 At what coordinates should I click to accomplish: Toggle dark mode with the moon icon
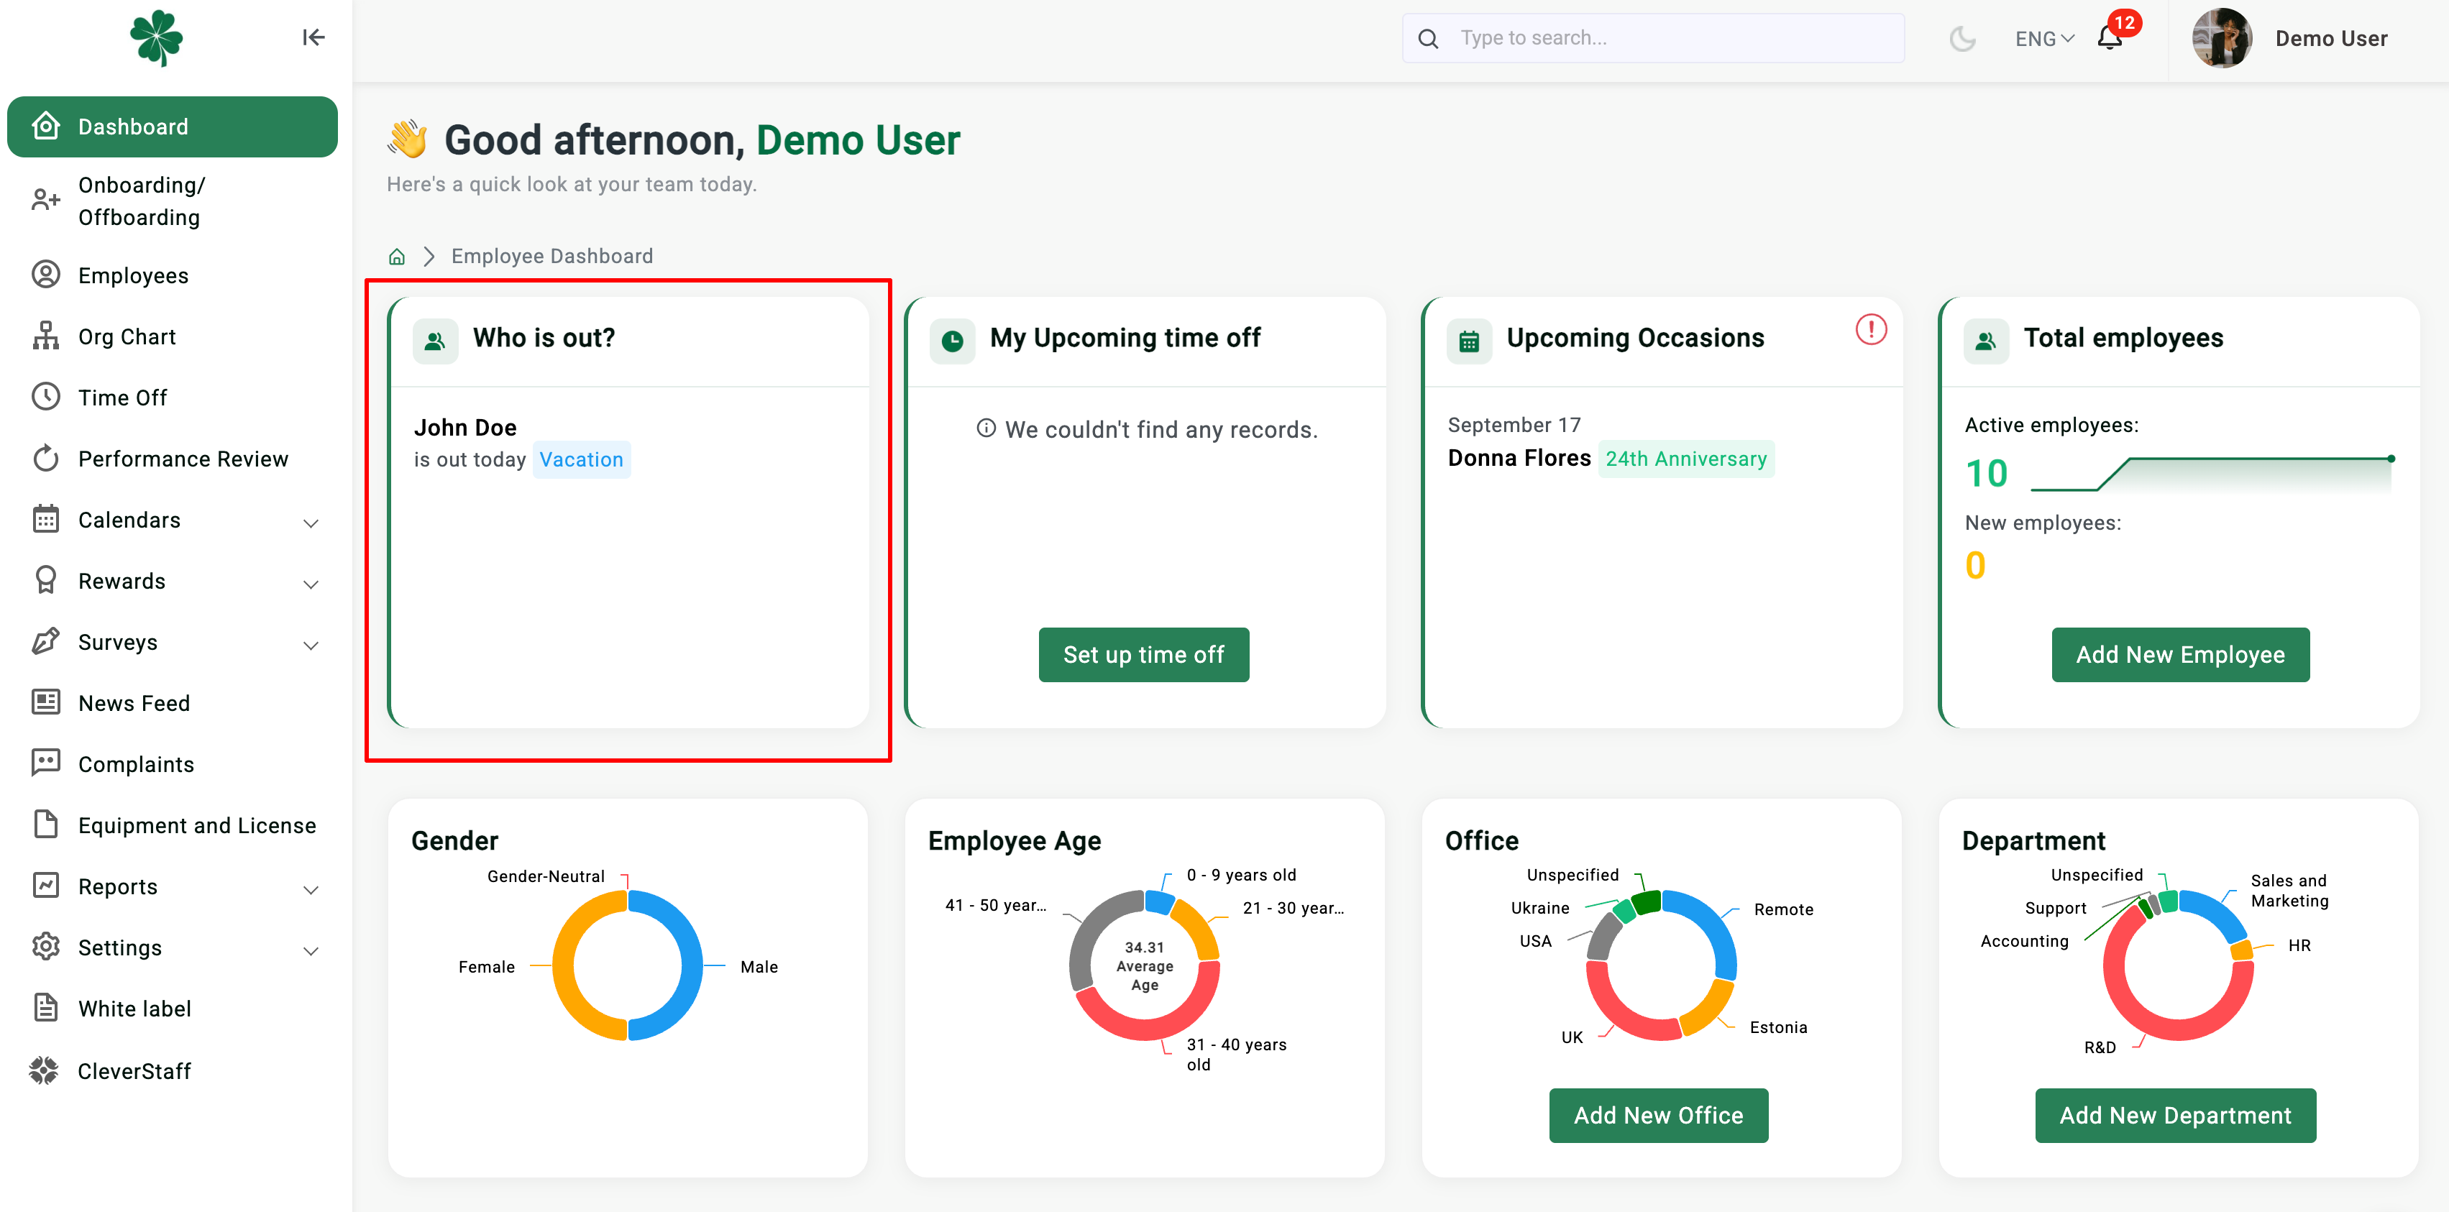[x=1962, y=39]
